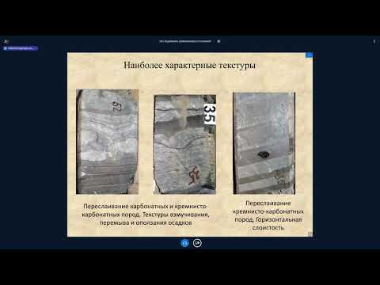
Task: Click the white-outlined round button below the slide
Action: point(197,243)
